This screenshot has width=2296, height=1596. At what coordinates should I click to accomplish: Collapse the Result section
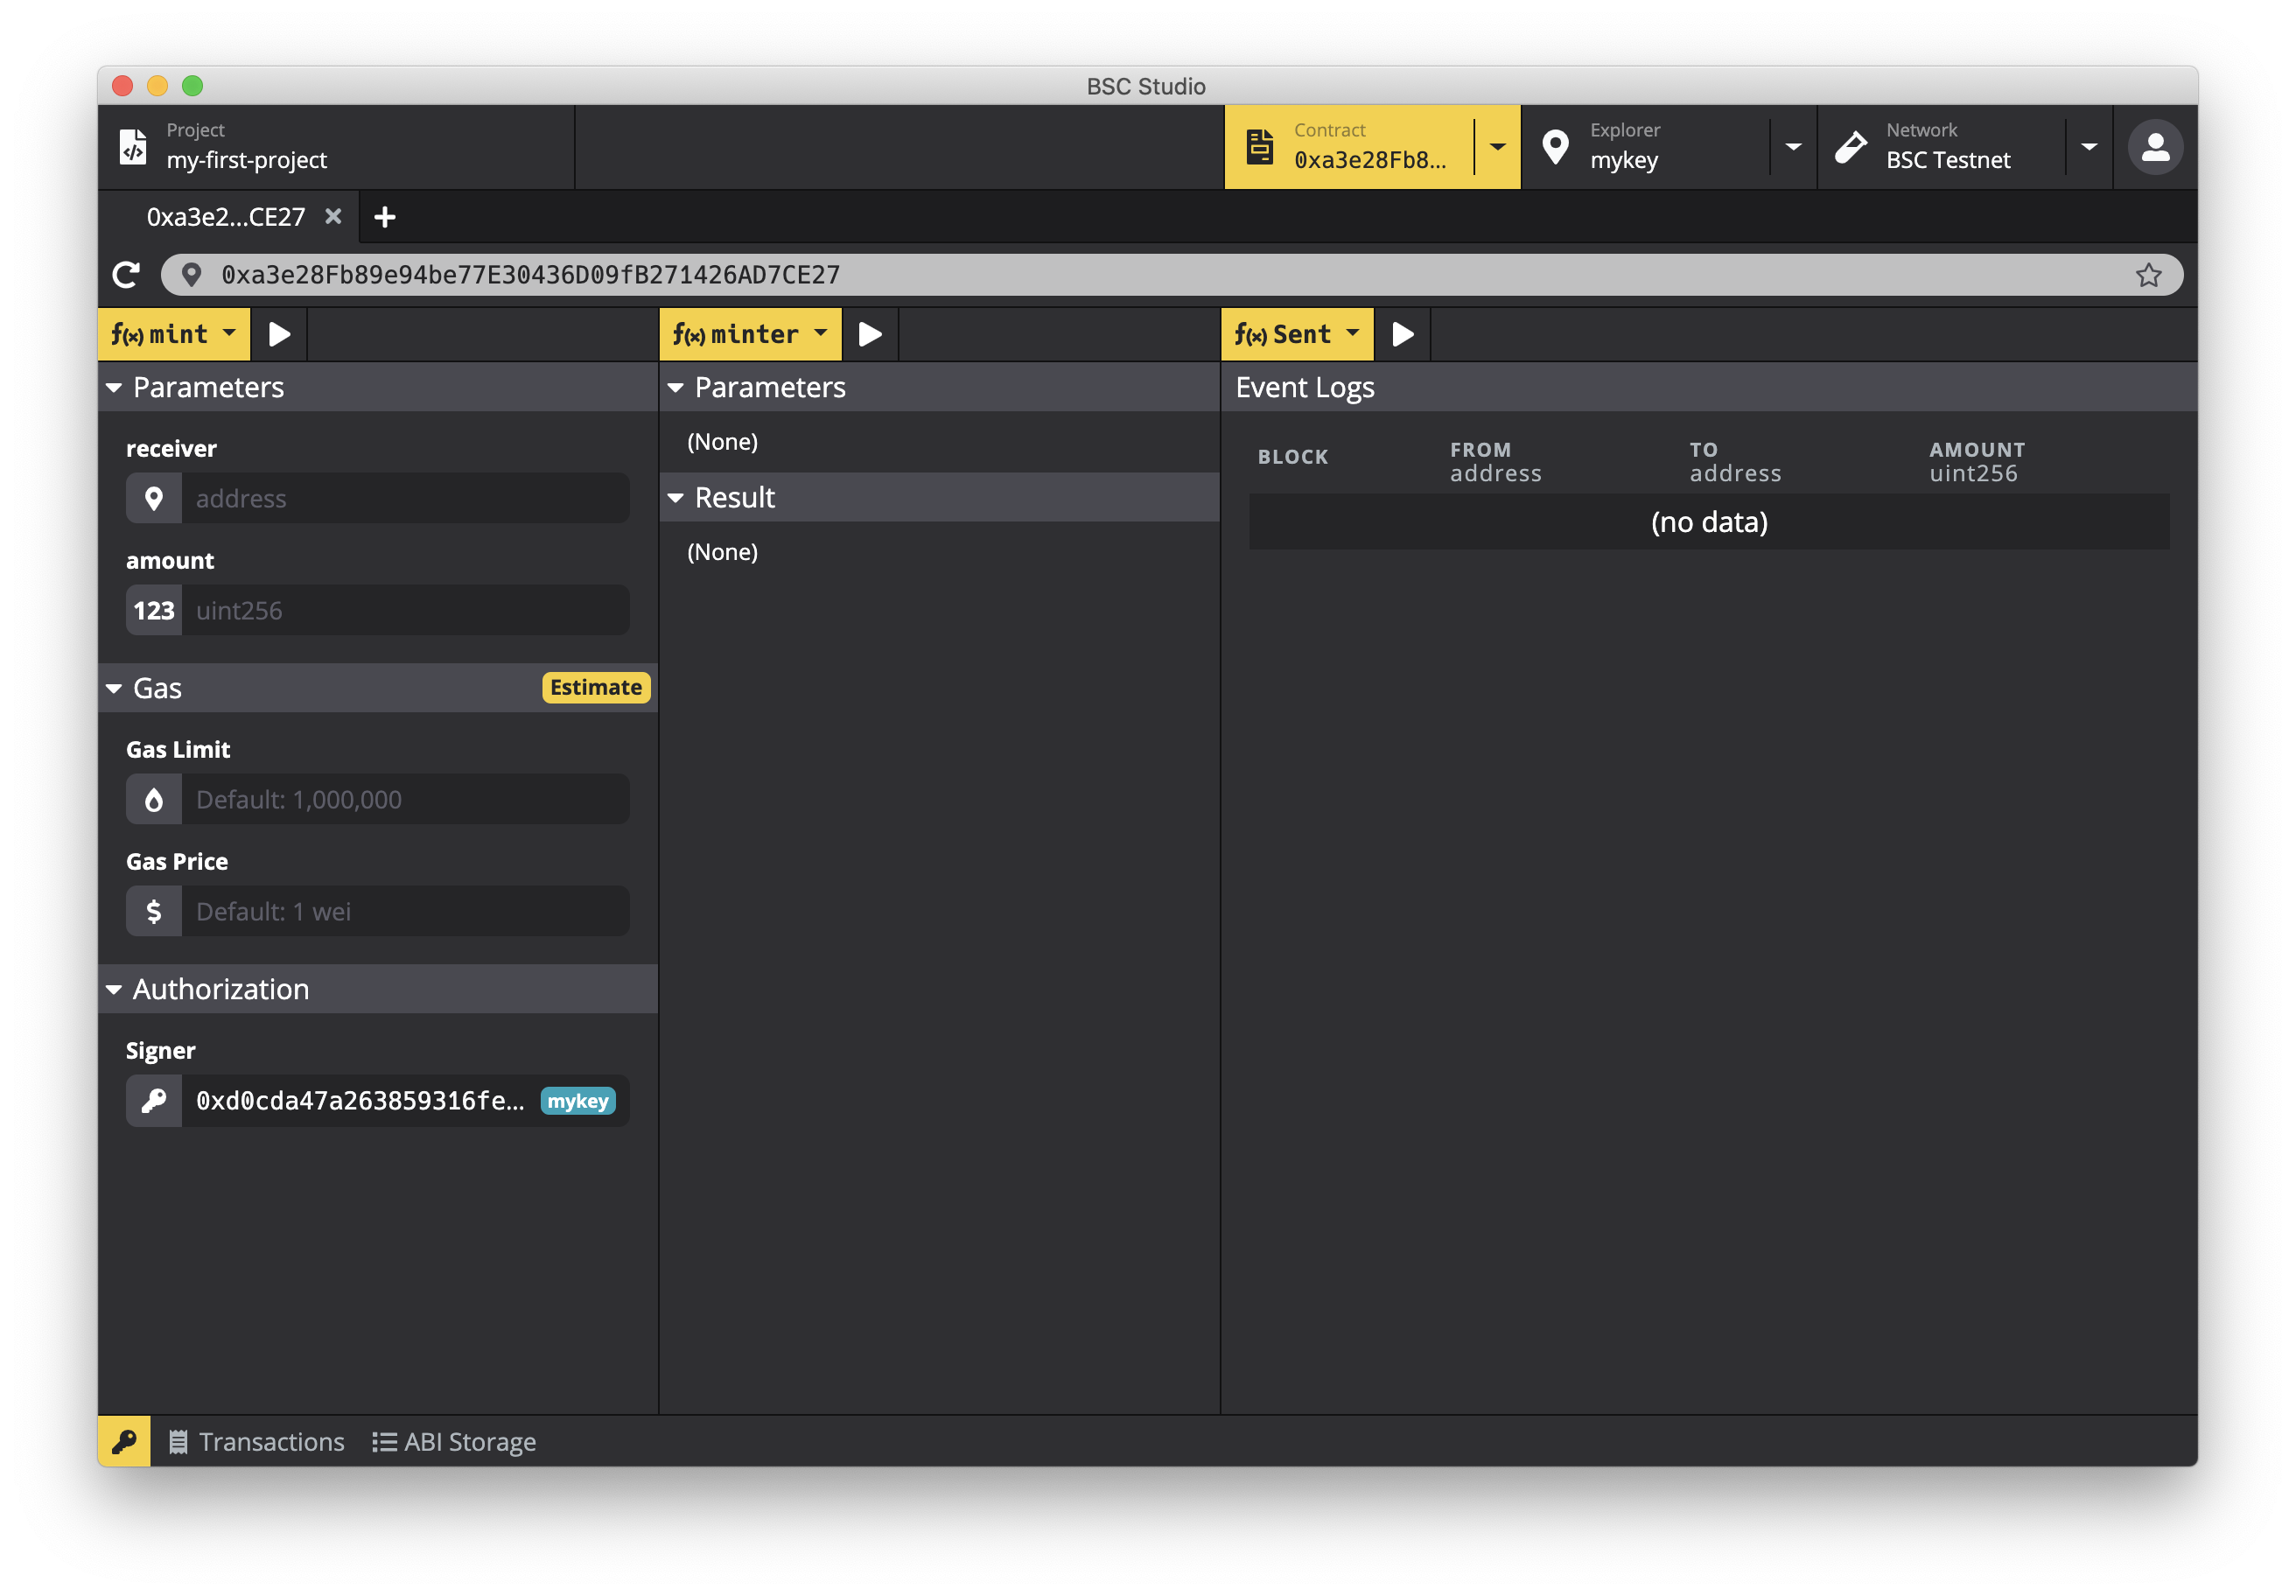pyautogui.click(x=733, y=497)
